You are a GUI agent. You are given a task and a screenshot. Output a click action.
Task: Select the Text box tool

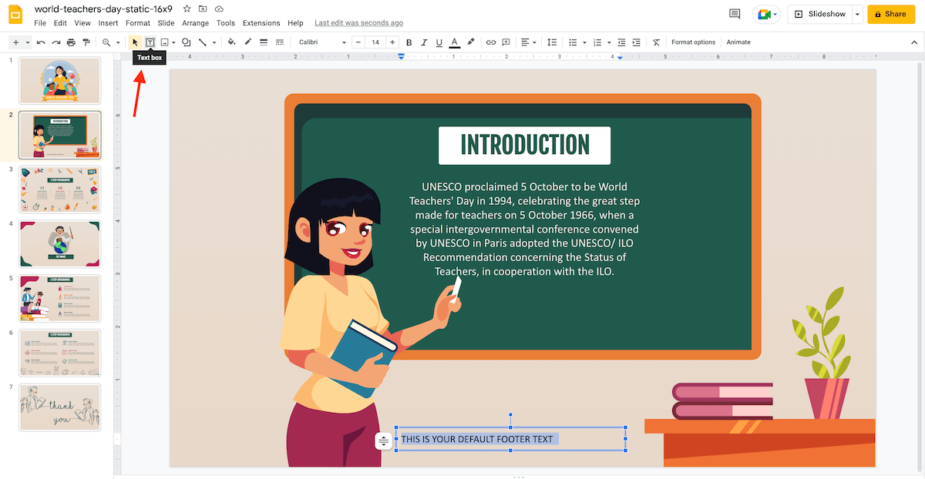coord(150,42)
